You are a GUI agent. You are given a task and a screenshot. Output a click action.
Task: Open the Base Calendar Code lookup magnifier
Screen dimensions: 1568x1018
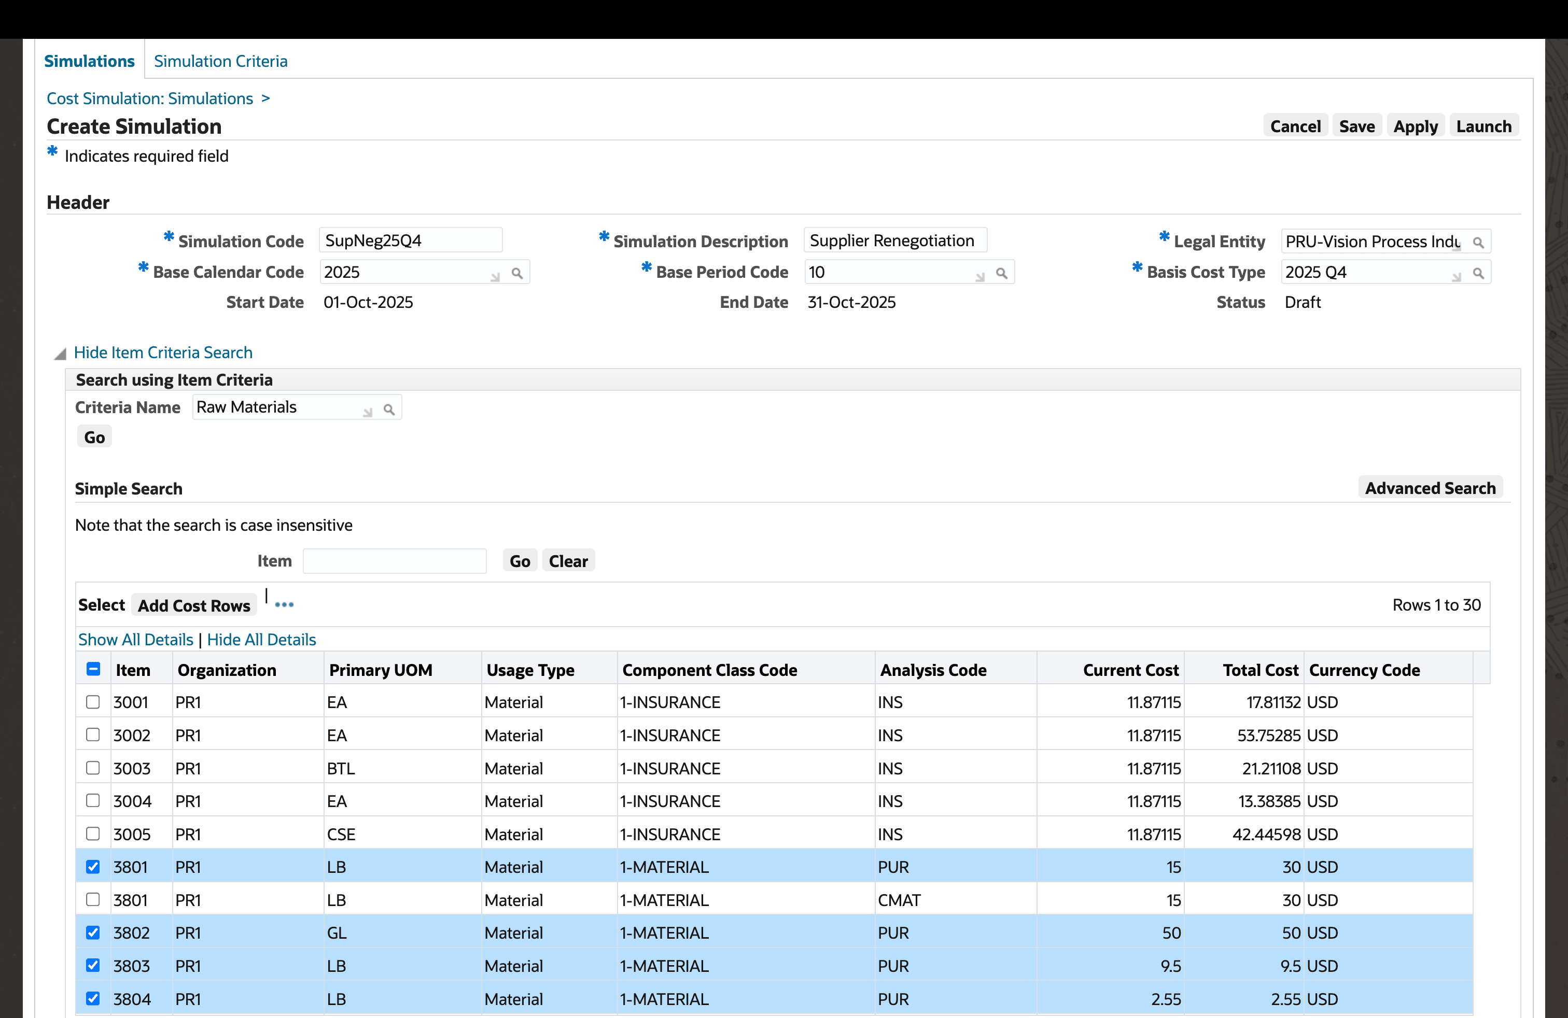(518, 272)
